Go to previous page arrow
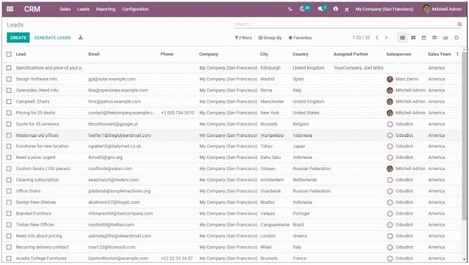This screenshot has height=265, width=469. [377, 37]
